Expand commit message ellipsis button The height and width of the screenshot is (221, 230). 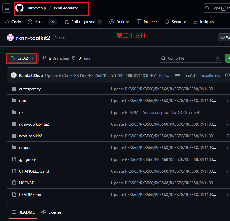coord(177,75)
